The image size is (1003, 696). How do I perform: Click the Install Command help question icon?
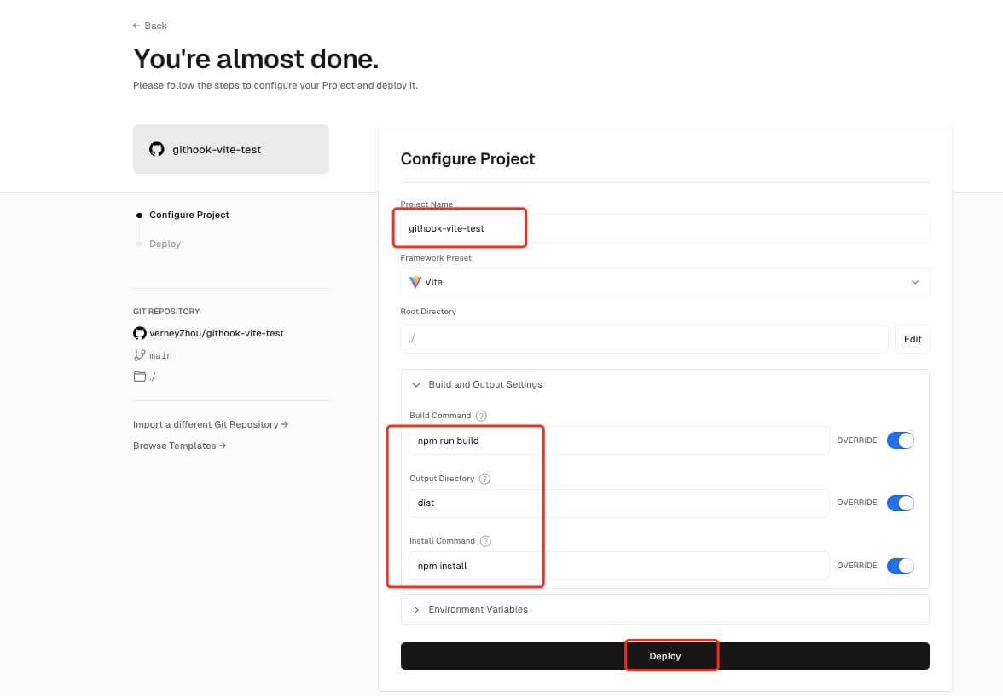pos(485,541)
